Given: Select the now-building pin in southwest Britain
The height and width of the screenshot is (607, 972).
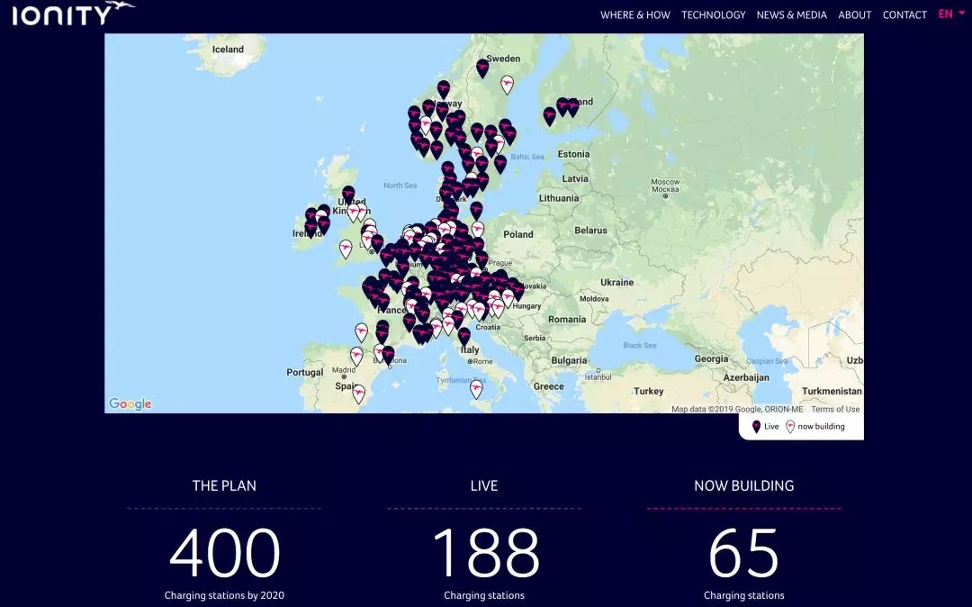Looking at the screenshot, I should (x=346, y=249).
